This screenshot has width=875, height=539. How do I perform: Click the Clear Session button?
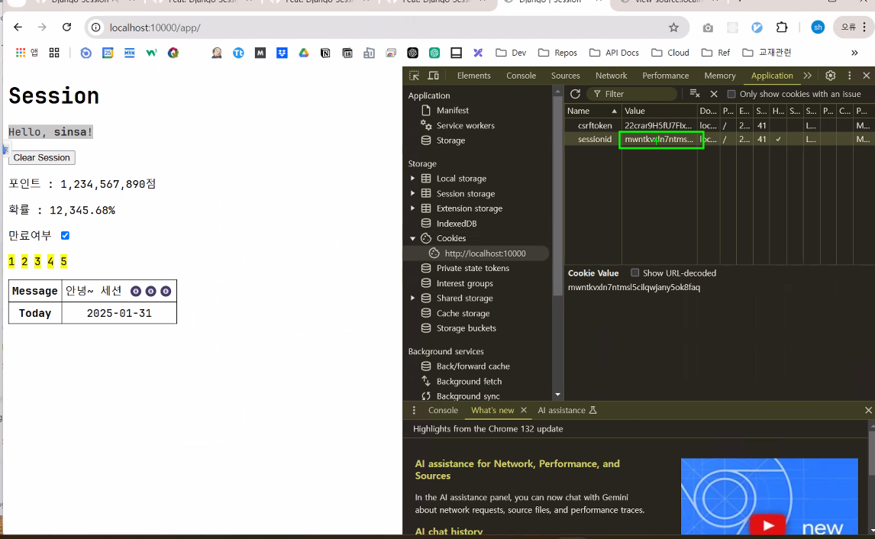click(x=42, y=158)
